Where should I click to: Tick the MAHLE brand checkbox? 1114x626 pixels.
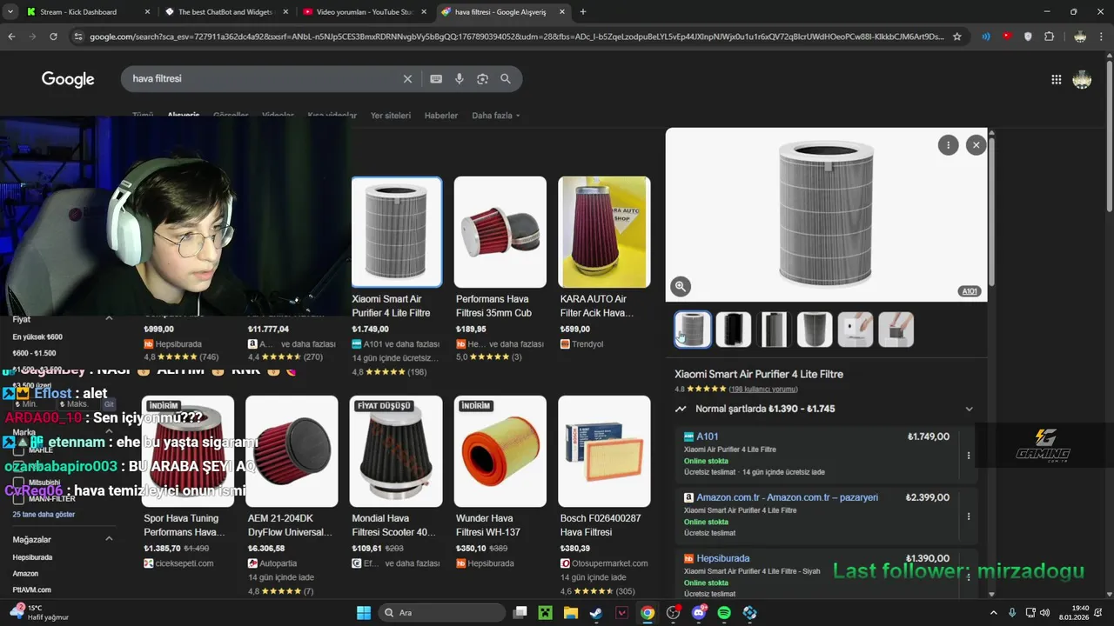[18, 450]
